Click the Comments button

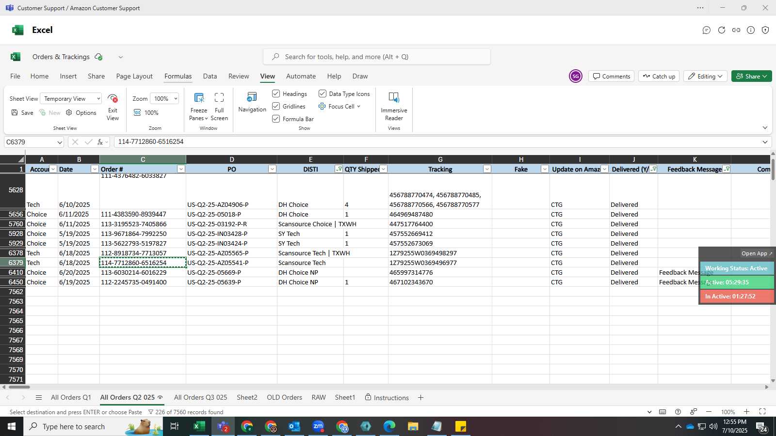point(612,76)
